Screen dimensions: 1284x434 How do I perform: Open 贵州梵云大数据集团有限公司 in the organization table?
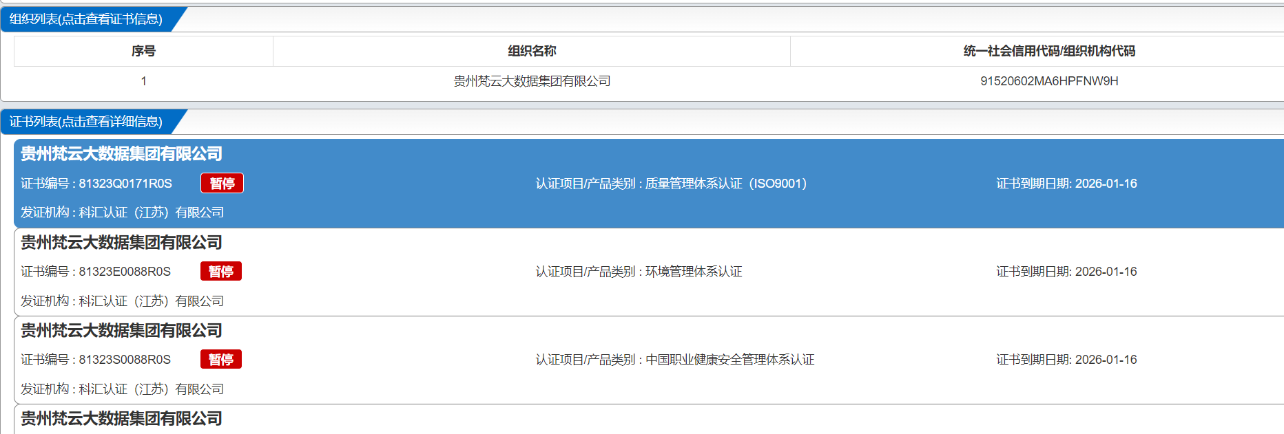(x=532, y=81)
